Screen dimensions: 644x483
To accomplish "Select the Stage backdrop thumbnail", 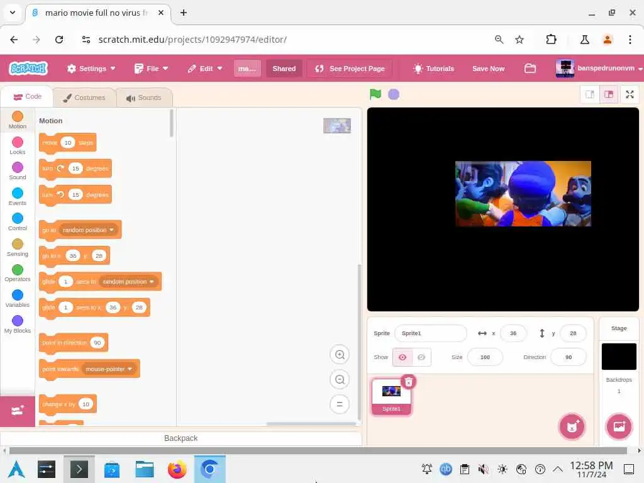I will tap(619, 357).
